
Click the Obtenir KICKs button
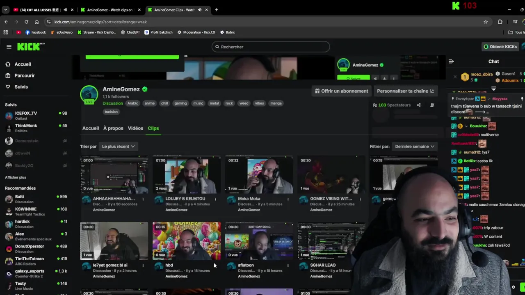pos(500,47)
